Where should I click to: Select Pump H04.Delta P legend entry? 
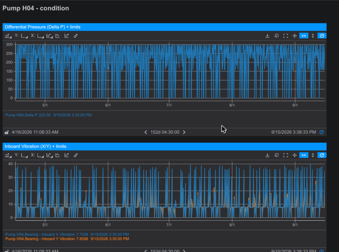49,115
